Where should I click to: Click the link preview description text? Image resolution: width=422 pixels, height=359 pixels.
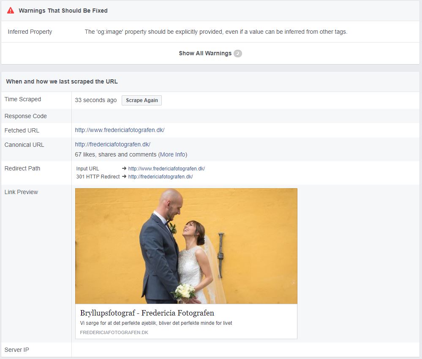click(x=156, y=323)
